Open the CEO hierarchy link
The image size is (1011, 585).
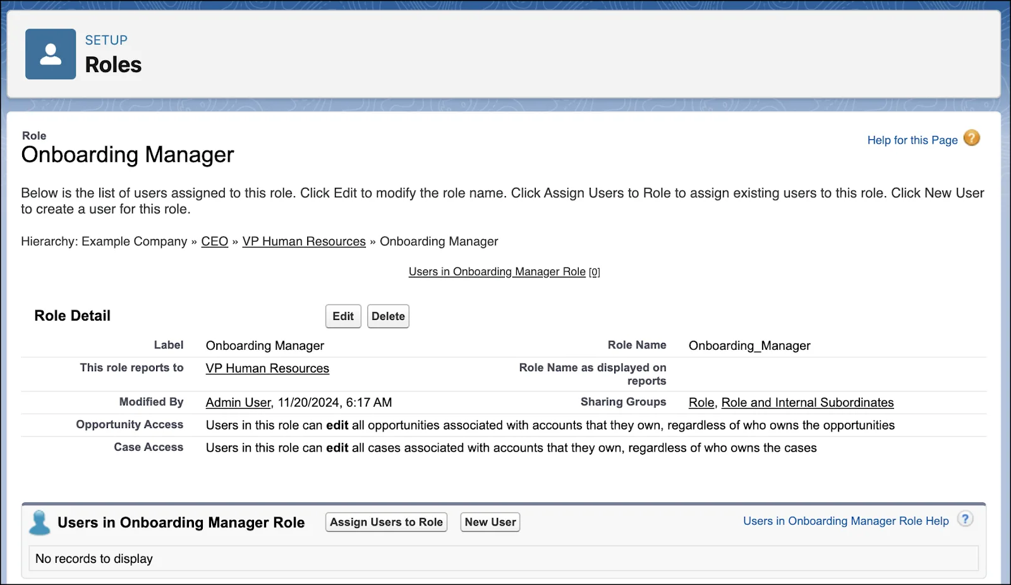(215, 242)
